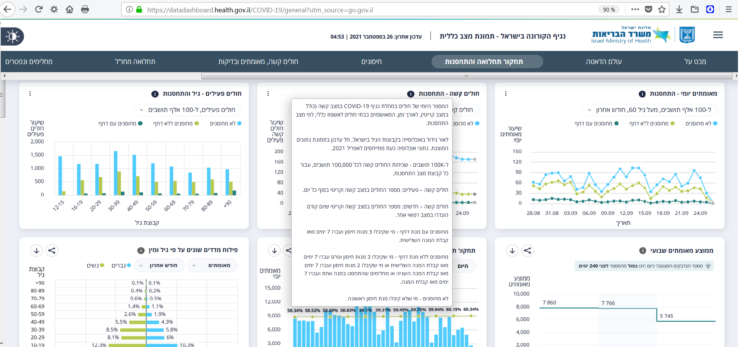This screenshot has height=347, width=743.
Task: Click the 7 860 value in weekly average chart
Action: click(x=549, y=303)
